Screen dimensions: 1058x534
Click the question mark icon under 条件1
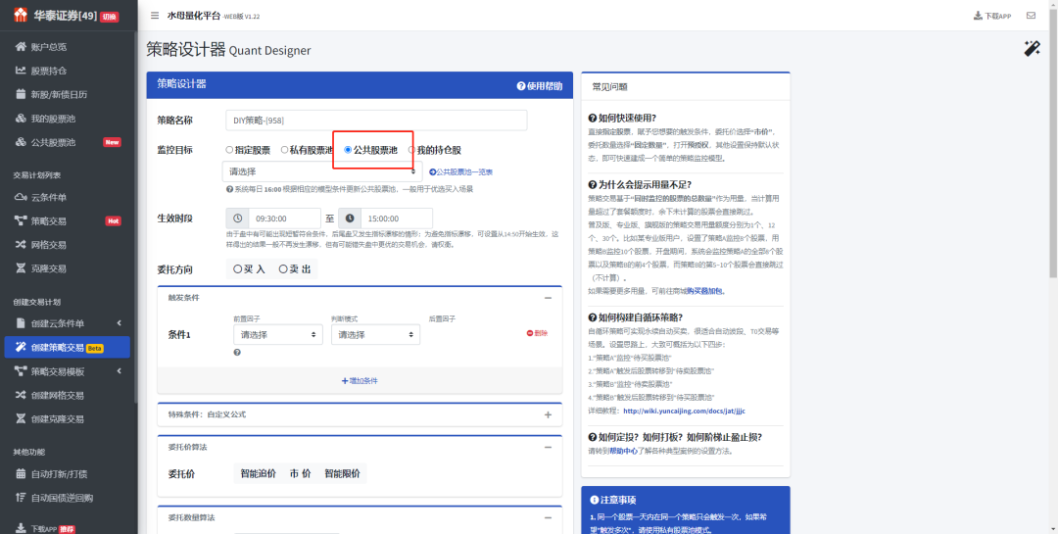click(x=237, y=352)
